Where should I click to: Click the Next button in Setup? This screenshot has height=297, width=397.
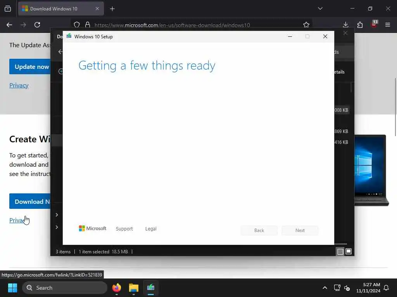point(300,230)
